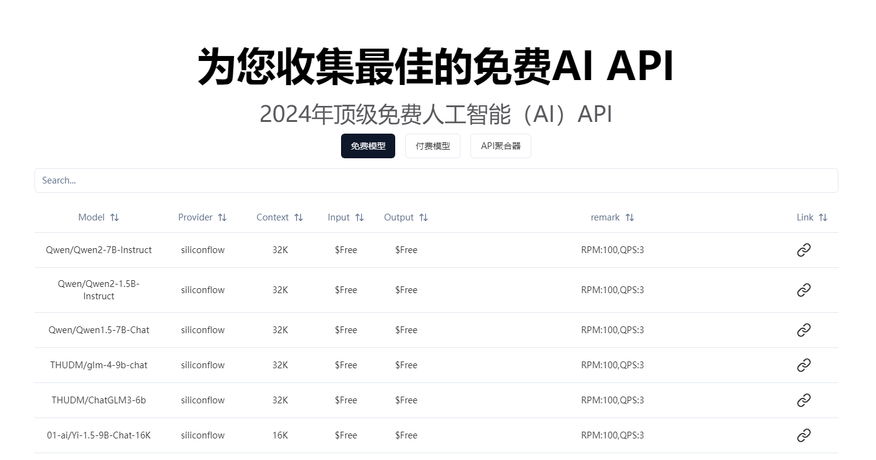The width and height of the screenshot is (876, 460).
Task: Sort table by Model column header
Action: pyautogui.click(x=98, y=217)
